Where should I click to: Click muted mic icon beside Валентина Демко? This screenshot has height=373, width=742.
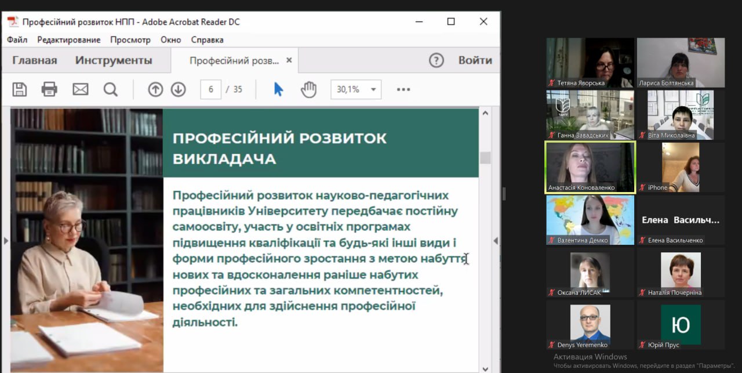click(x=552, y=240)
